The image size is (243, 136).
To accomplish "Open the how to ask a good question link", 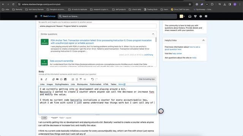I will (x=182, y=48).
